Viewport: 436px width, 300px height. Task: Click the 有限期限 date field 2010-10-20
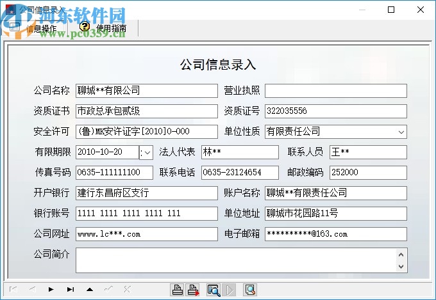coord(107,152)
